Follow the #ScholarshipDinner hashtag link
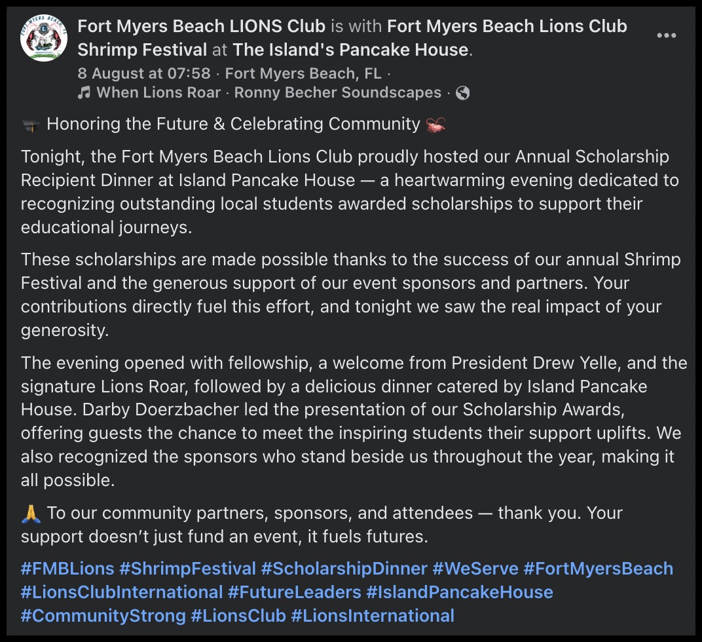 tap(344, 568)
